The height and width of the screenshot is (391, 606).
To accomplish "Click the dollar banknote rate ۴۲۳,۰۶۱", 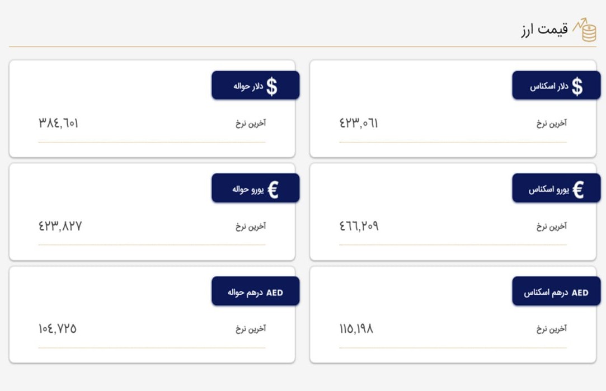I will click(359, 123).
